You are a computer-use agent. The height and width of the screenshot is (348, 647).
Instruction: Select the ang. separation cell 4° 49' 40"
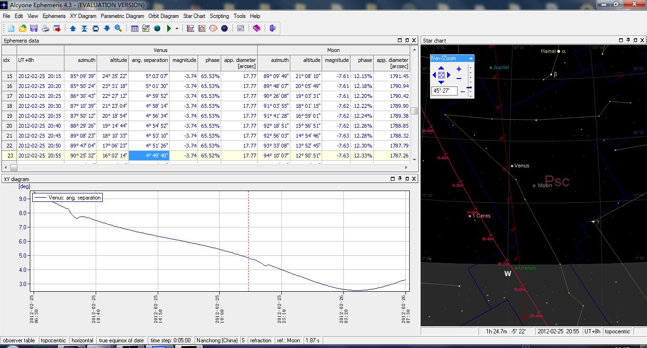coord(149,156)
